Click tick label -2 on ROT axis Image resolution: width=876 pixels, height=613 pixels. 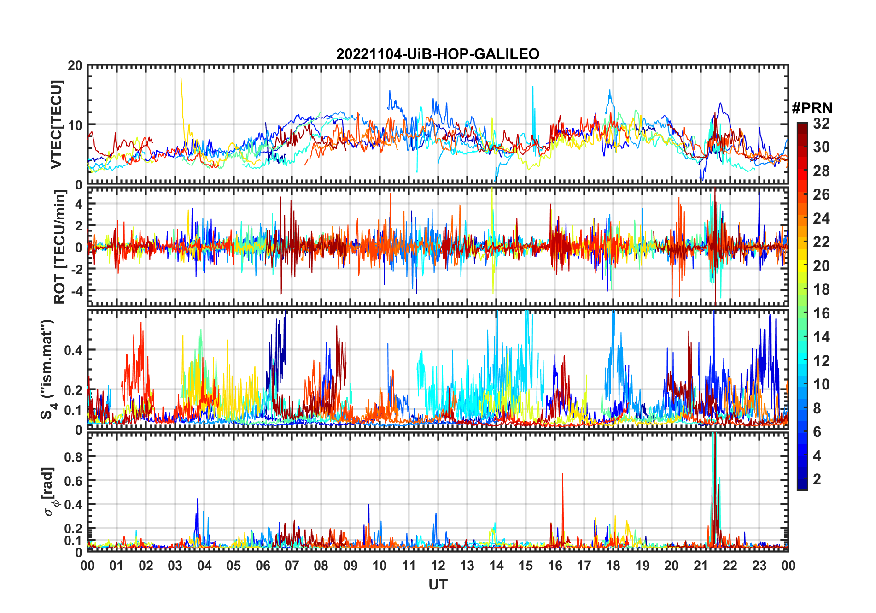pyautogui.click(x=76, y=270)
